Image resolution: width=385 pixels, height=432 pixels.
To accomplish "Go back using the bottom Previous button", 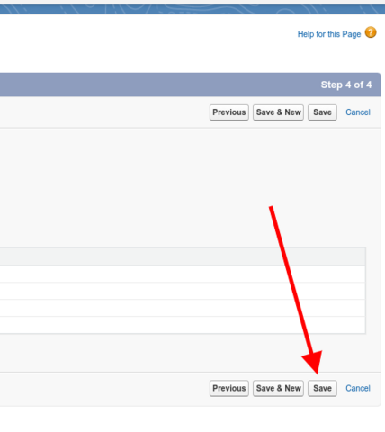I will point(229,388).
